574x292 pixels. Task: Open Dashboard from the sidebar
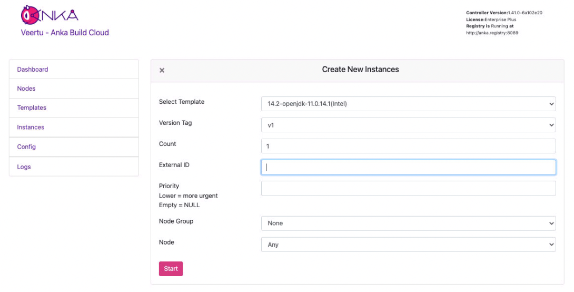point(33,70)
